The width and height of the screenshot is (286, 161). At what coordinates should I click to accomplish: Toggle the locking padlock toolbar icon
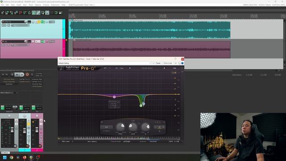point(60,13)
